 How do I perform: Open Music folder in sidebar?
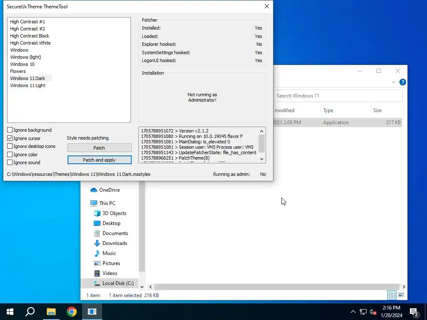coord(109,253)
